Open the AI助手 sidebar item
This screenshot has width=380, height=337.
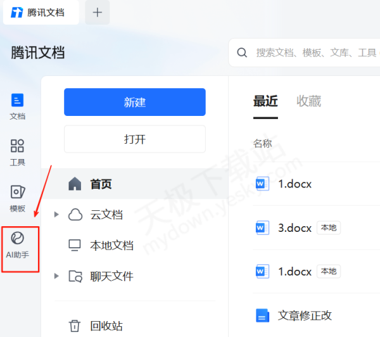(x=18, y=245)
